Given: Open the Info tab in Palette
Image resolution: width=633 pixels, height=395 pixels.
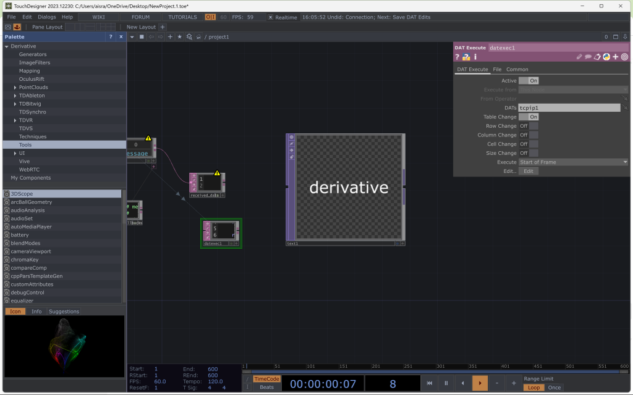Looking at the screenshot, I should click(x=36, y=311).
